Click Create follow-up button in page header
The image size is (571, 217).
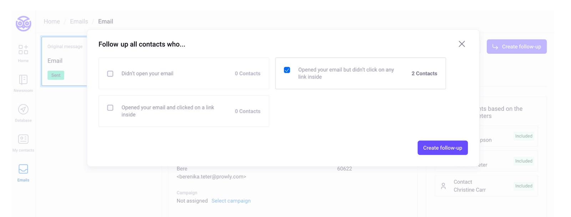click(516, 47)
